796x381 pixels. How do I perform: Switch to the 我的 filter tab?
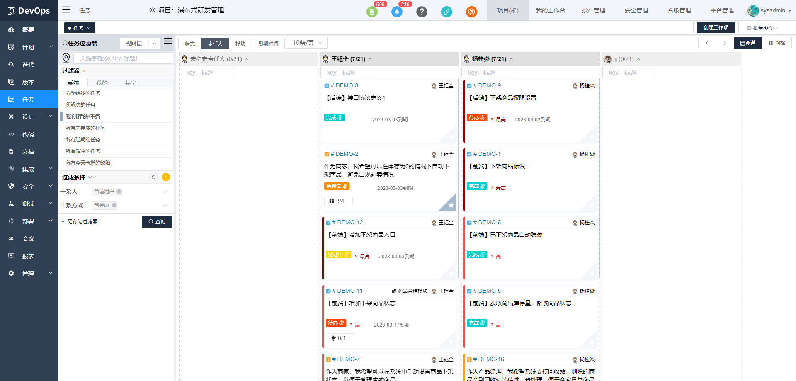pos(102,83)
